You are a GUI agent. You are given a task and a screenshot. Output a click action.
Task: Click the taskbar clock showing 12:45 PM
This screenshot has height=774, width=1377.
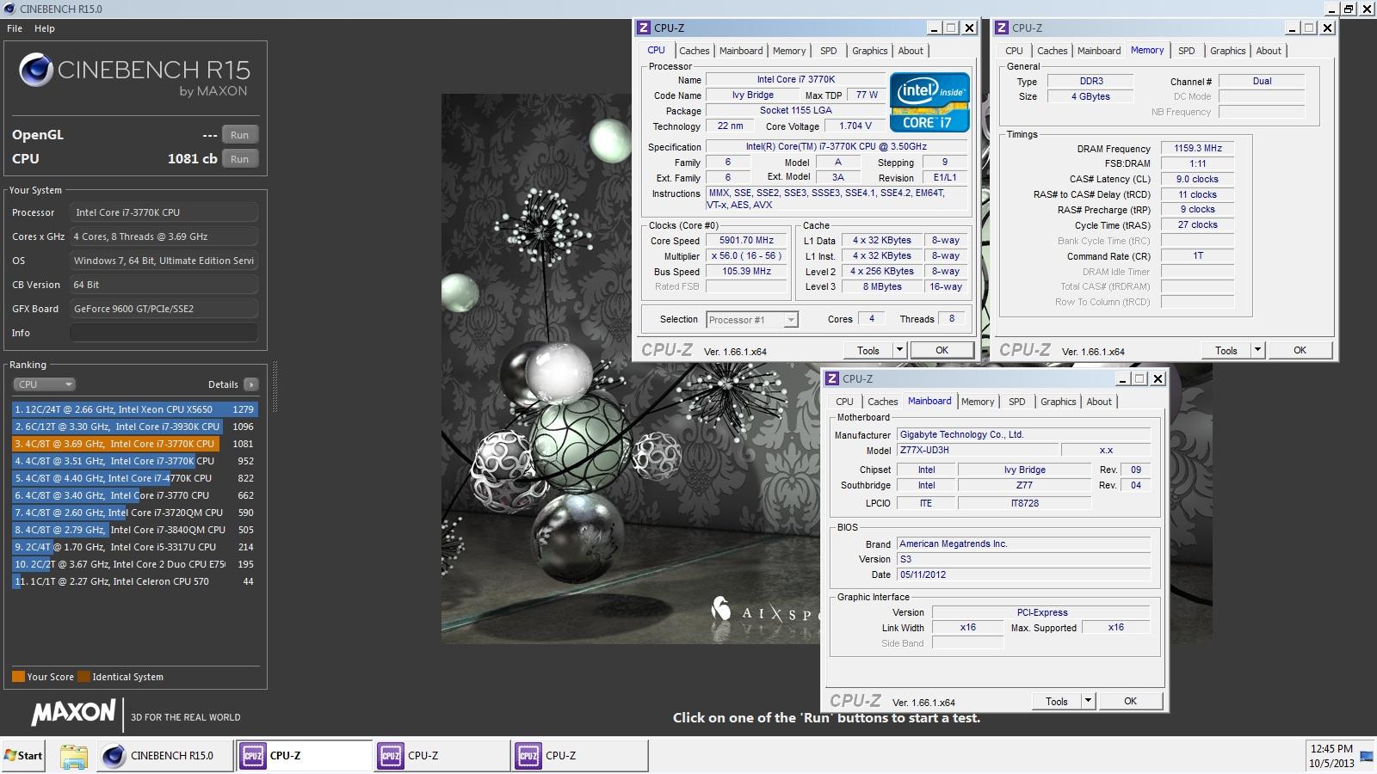click(x=1331, y=749)
